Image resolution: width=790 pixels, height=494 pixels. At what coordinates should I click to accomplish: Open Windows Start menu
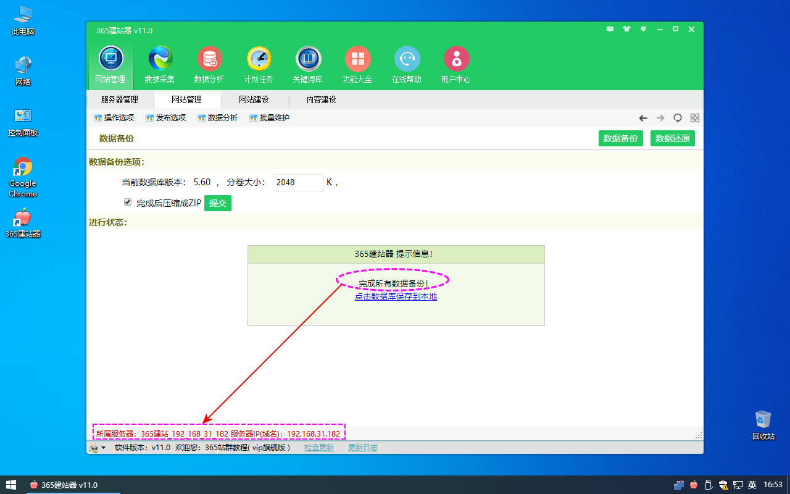(x=11, y=485)
